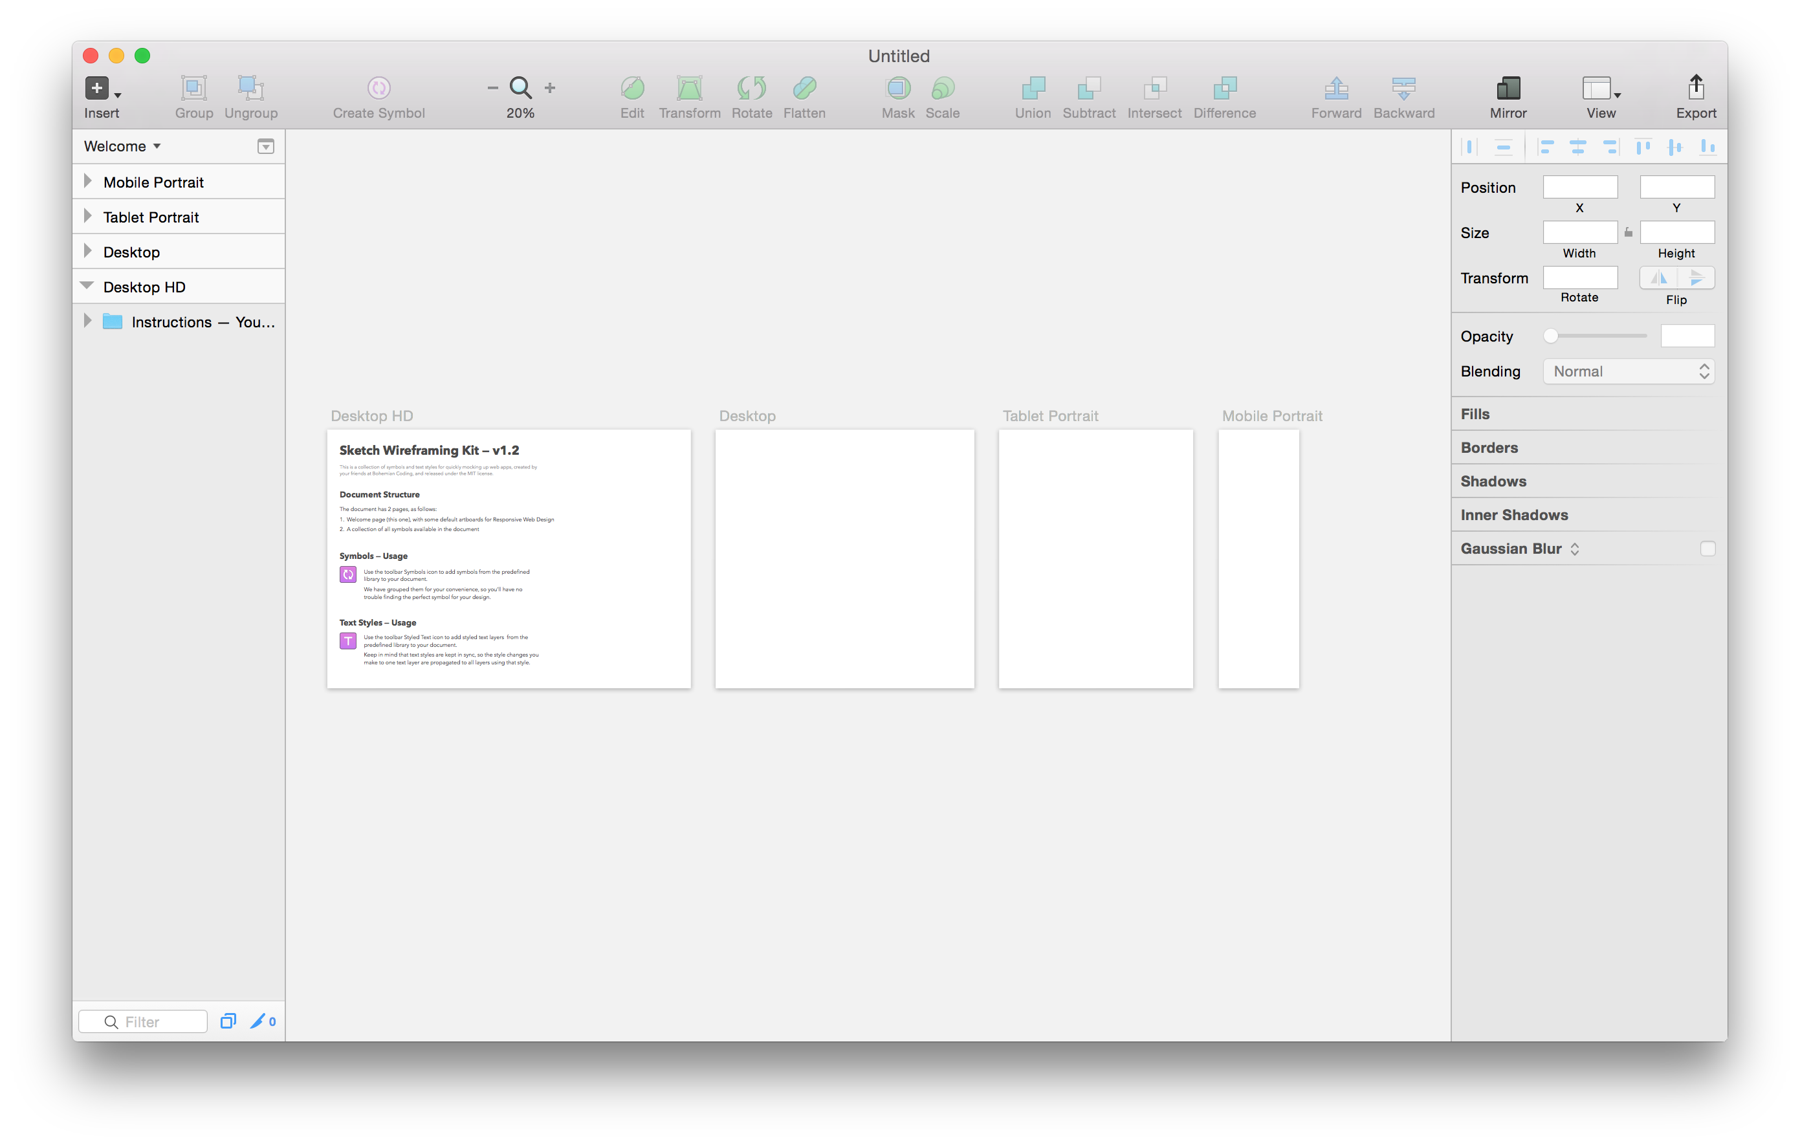Click the Group toolbar icon
1800x1145 pixels.
click(x=193, y=88)
